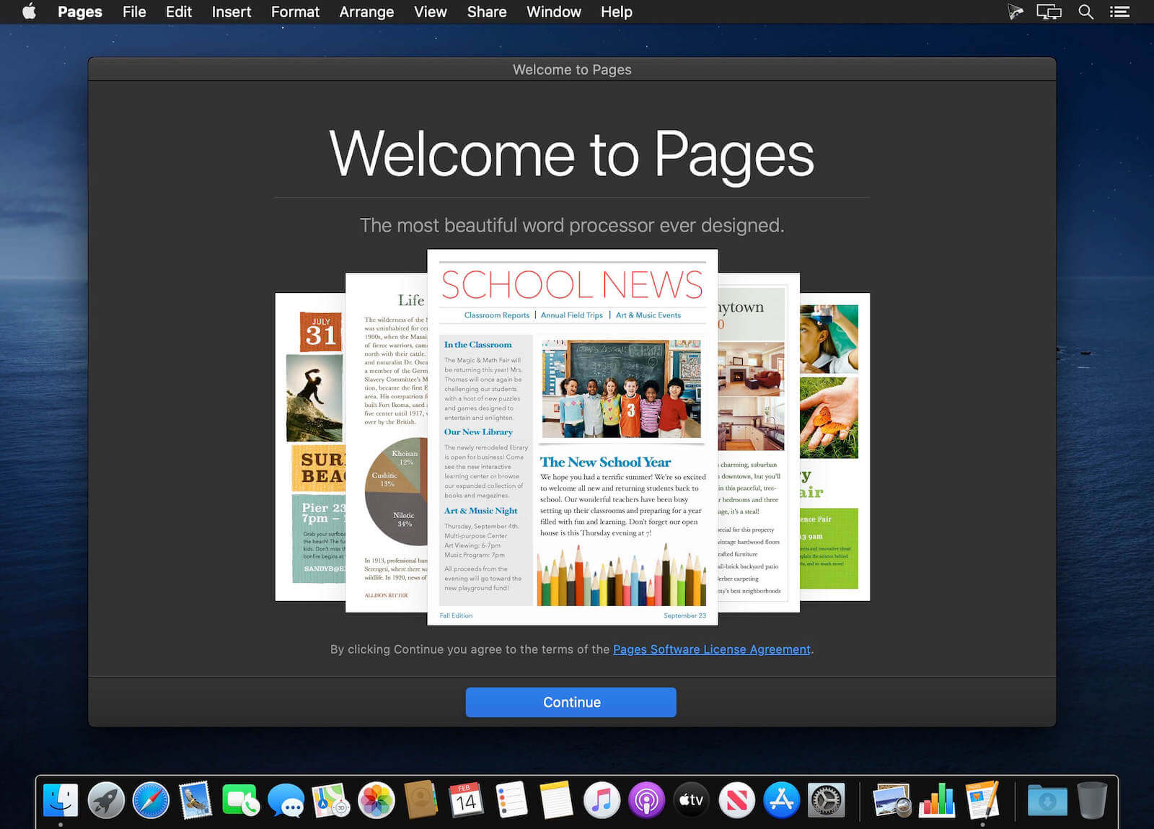Open the Apple menu
The width and height of the screenshot is (1154, 829).
coord(29,12)
